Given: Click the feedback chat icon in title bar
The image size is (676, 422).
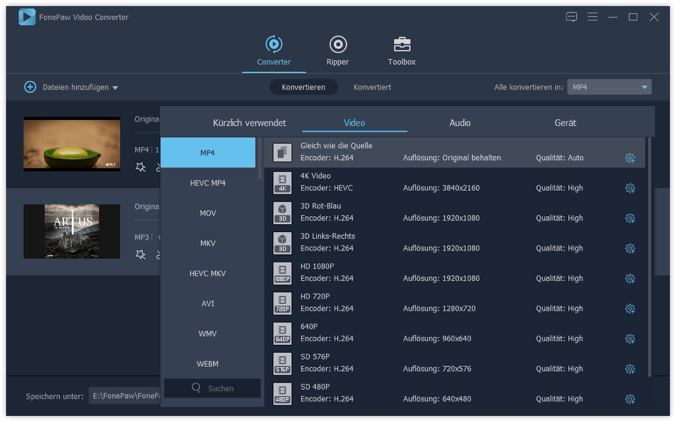Looking at the screenshot, I should tap(571, 16).
